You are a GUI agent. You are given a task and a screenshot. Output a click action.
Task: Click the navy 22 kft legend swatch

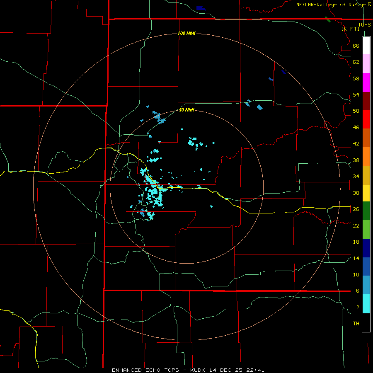[x=366, y=248]
